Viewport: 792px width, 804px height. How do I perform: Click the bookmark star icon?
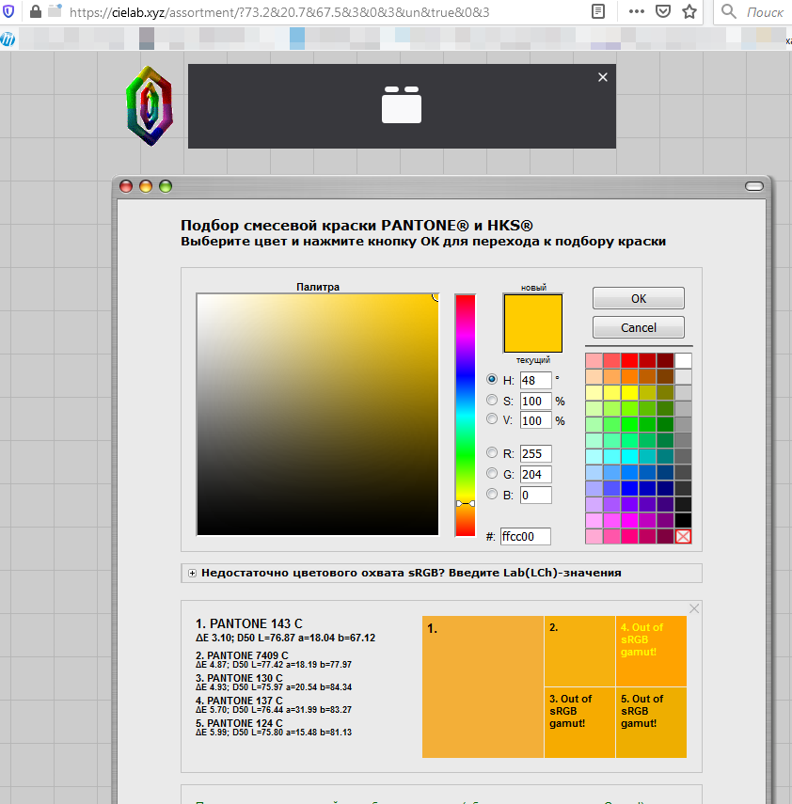(x=689, y=13)
